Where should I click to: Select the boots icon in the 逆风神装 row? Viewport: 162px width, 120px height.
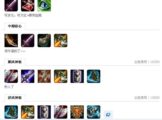tap(11, 112)
